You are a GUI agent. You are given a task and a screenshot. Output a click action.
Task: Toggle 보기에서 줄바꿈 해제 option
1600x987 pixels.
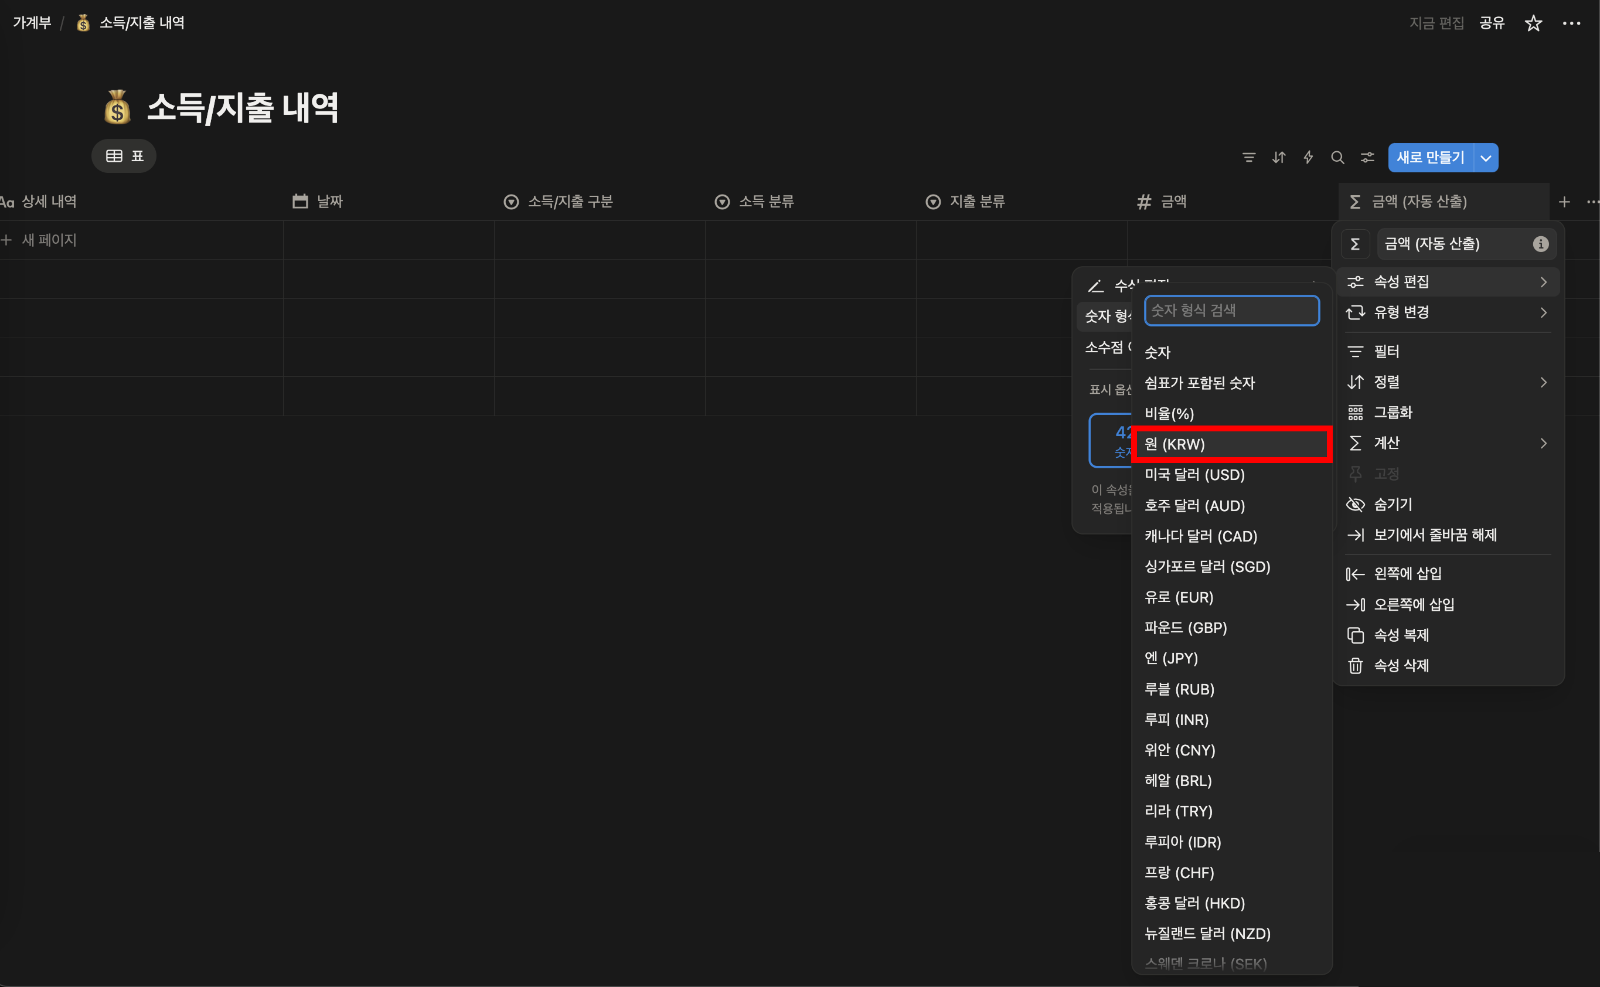1434,535
